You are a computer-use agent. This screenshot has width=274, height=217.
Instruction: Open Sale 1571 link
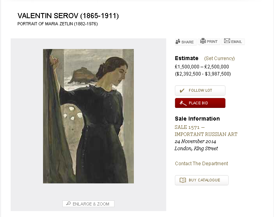point(187,127)
